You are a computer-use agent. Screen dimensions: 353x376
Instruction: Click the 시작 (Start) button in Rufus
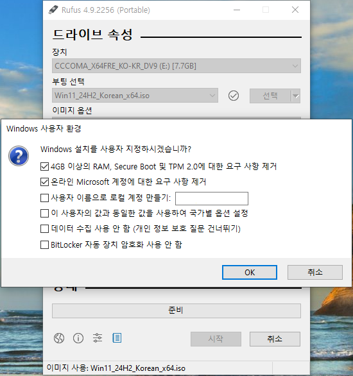(x=216, y=339)
